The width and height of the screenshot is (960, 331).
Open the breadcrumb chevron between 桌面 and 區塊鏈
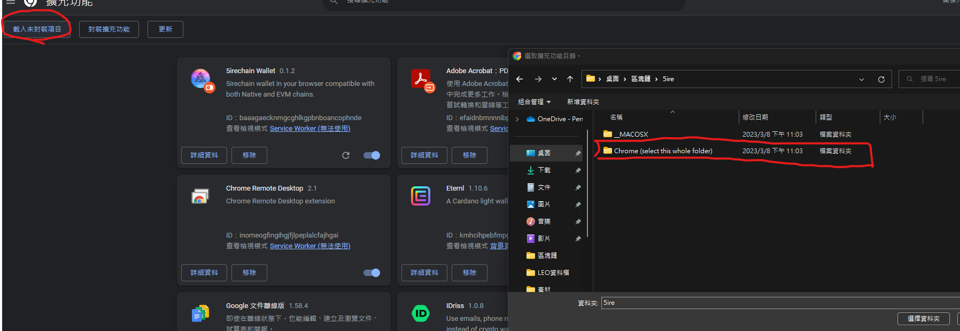[625, 79]
